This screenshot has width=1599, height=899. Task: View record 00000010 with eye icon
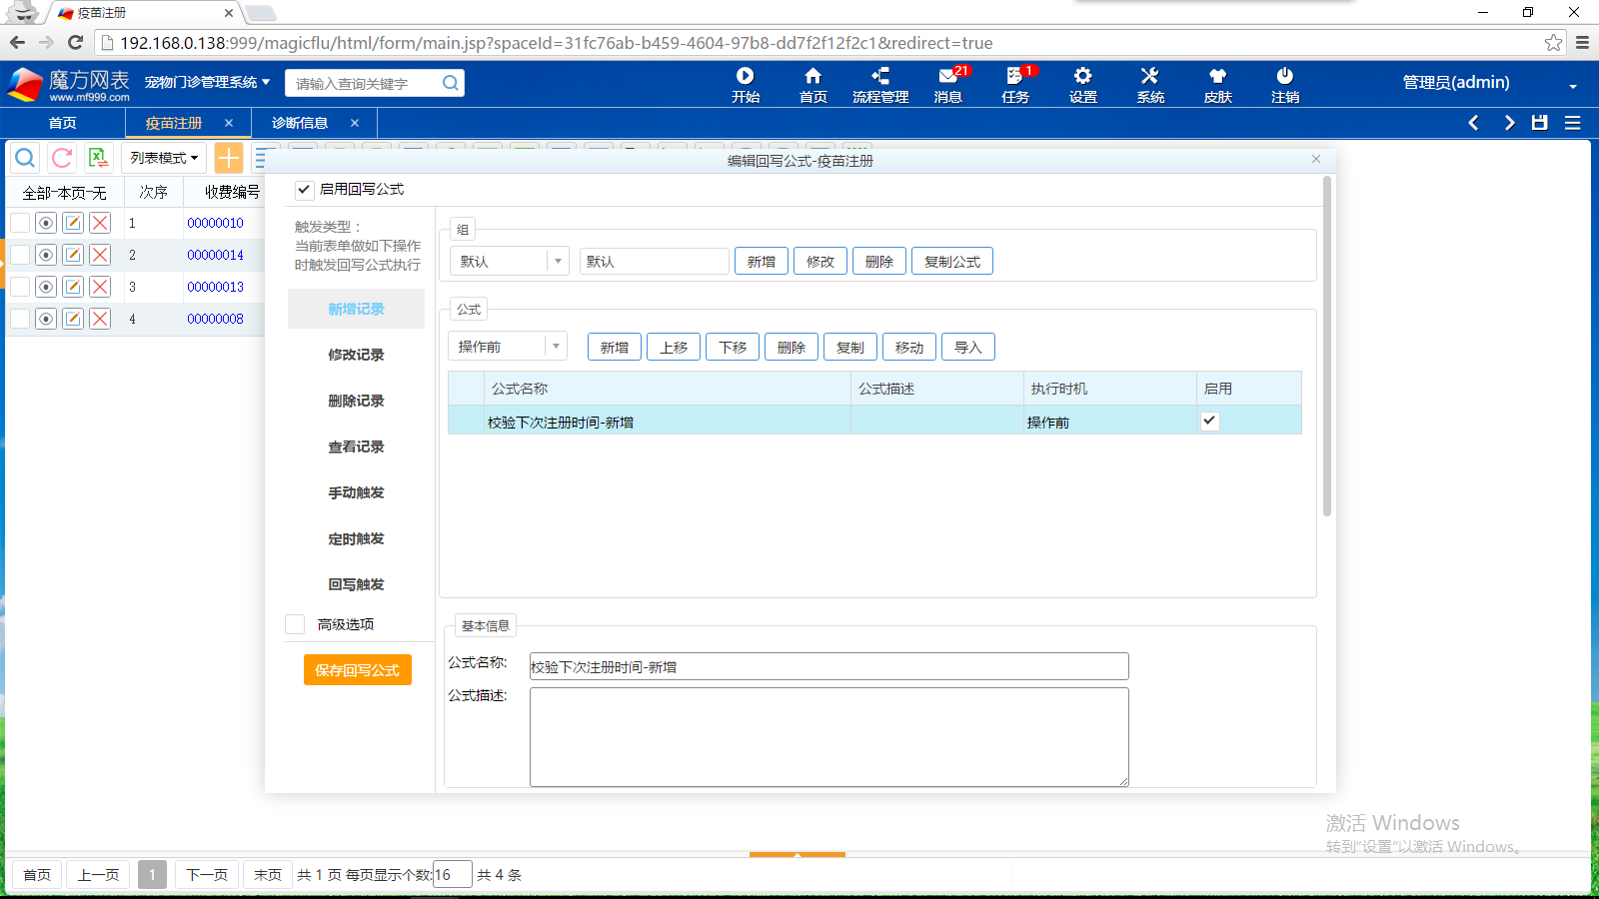click(x=46, y=223)
